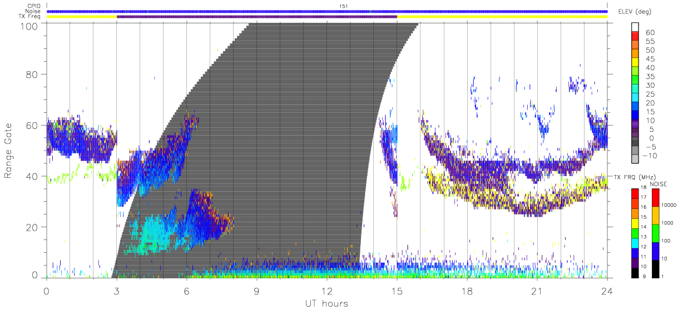Click the TX Freq row label
The image size is (683, 315).
31,16
